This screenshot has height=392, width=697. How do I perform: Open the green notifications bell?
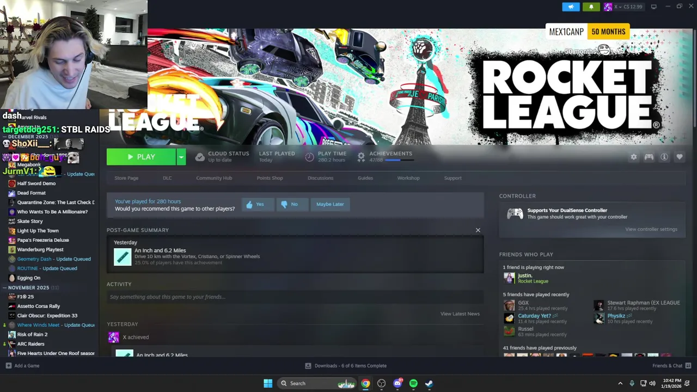pos(591,7)
